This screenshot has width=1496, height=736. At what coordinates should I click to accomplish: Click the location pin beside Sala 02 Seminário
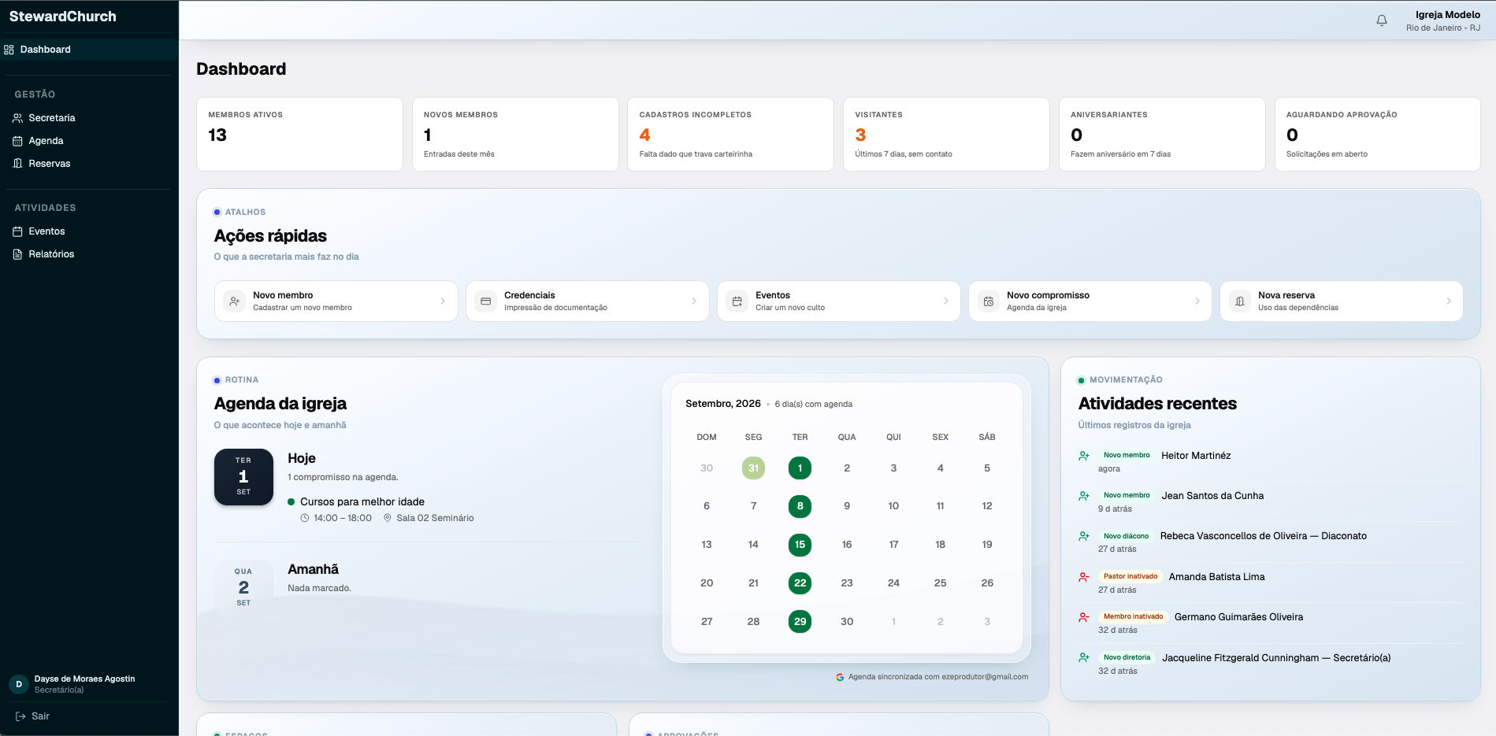[x=388, y=518]
